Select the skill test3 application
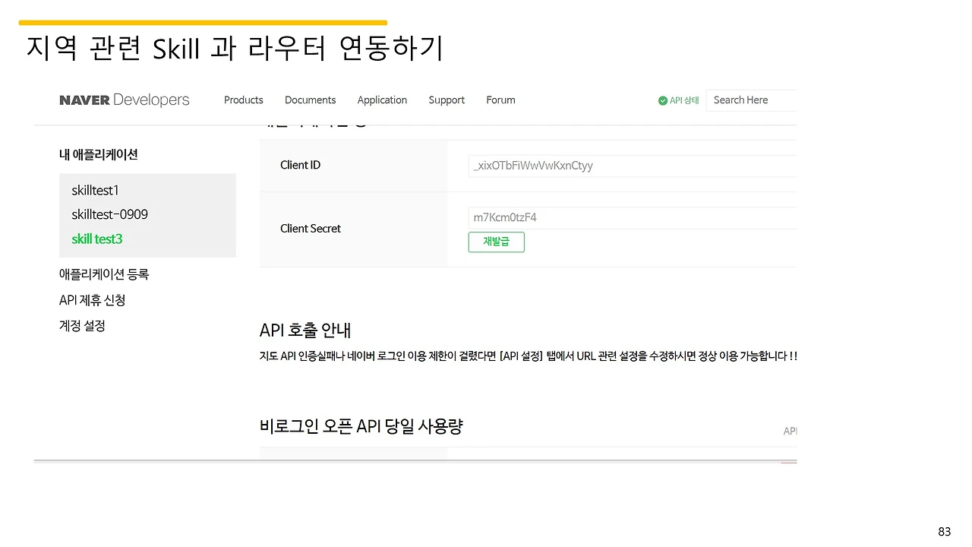 tap(97, 239)
